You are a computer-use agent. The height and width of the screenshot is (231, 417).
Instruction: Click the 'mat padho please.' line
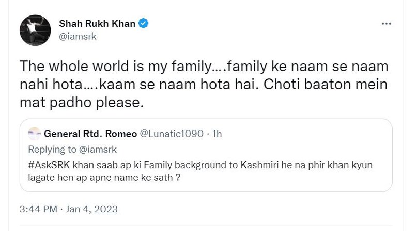coord(80,103)
